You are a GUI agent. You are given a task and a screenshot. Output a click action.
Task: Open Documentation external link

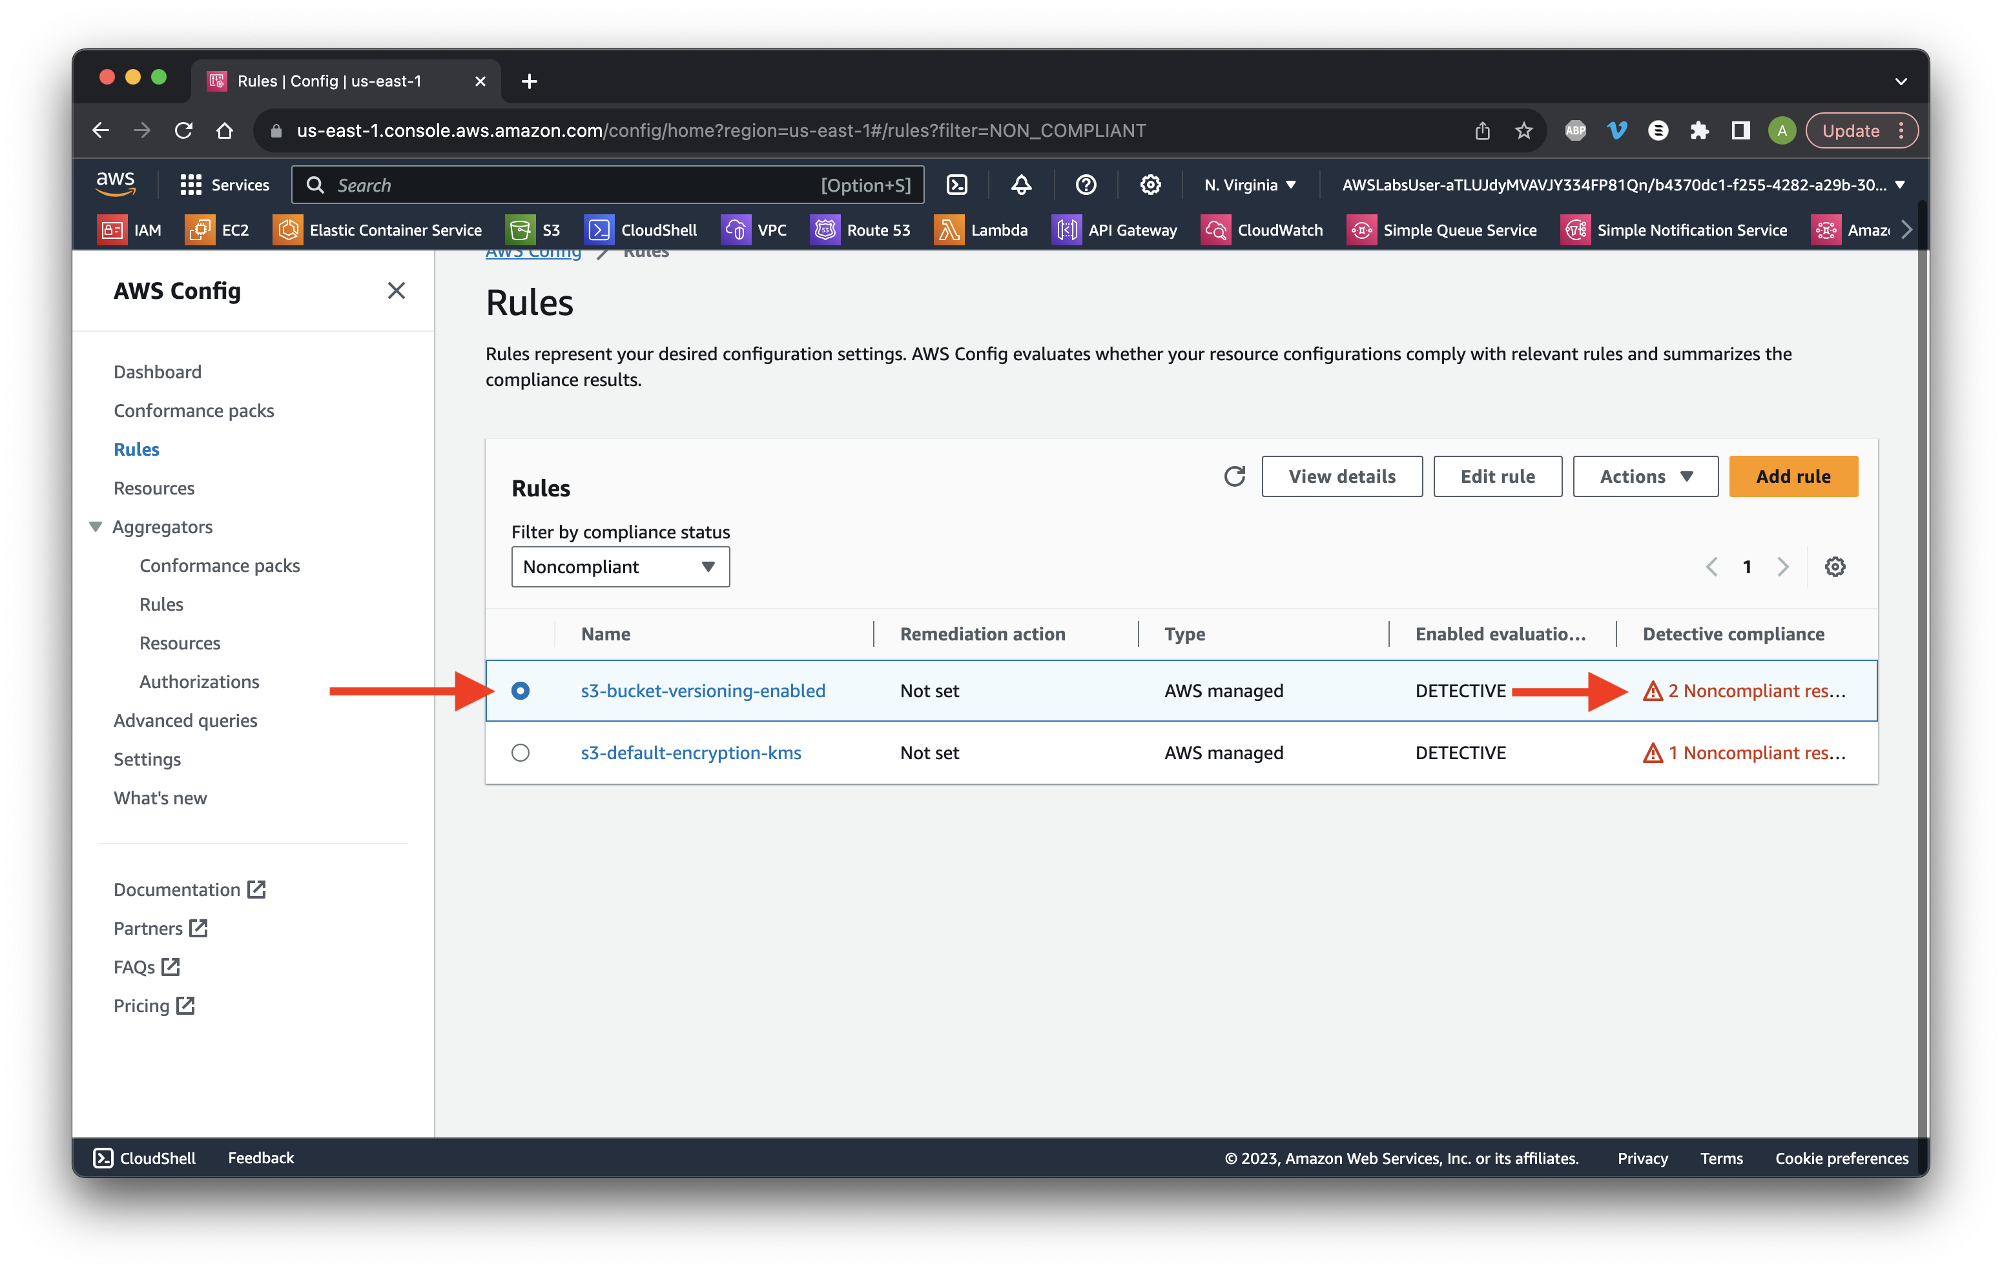190,890
